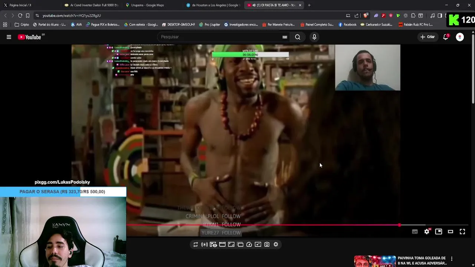This screenshot has width=475, height=267.
Task: Open video player settings gear
Action: pyautogui.click(x=427, y=232)
